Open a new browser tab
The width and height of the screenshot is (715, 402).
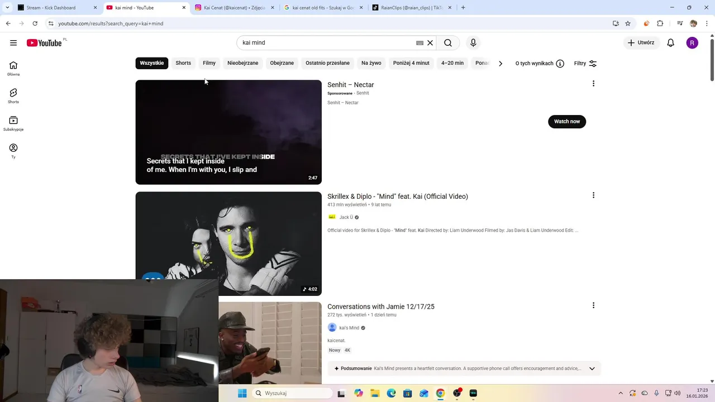[x=463, y=8]
